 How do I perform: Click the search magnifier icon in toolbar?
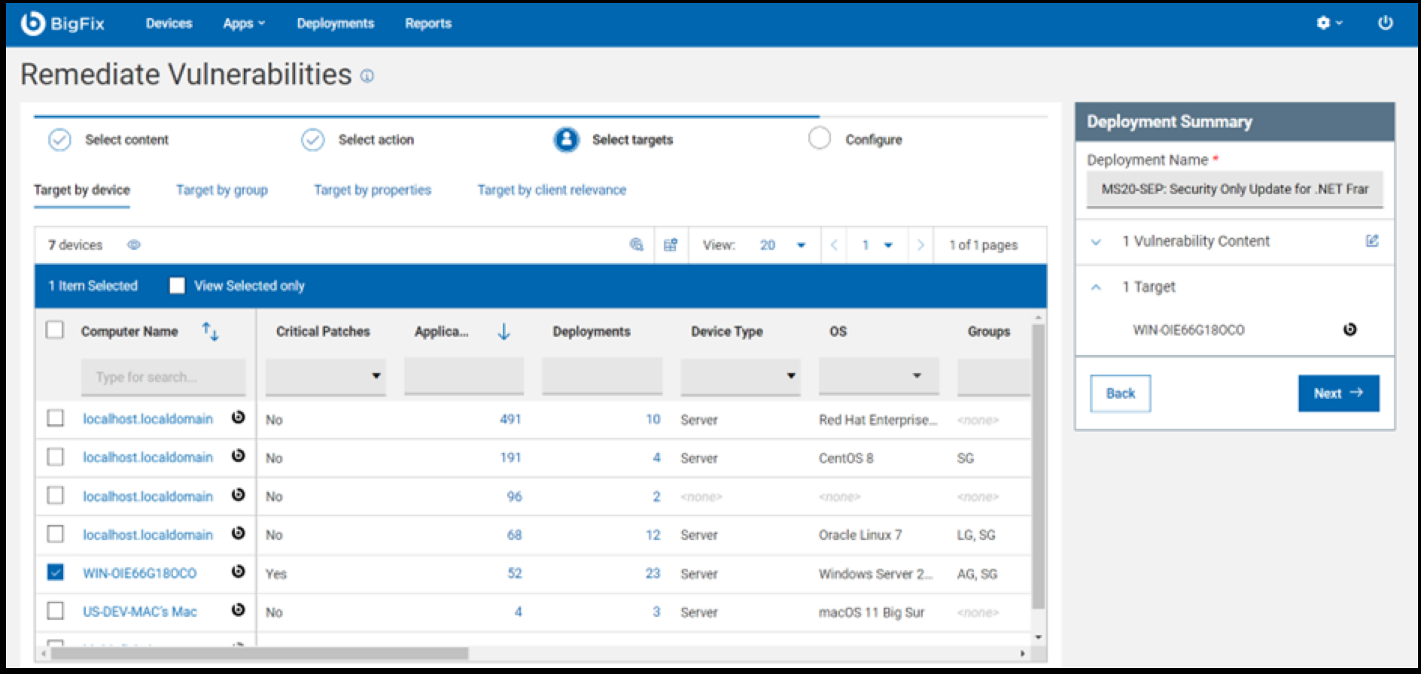click(x=637, y=244)
